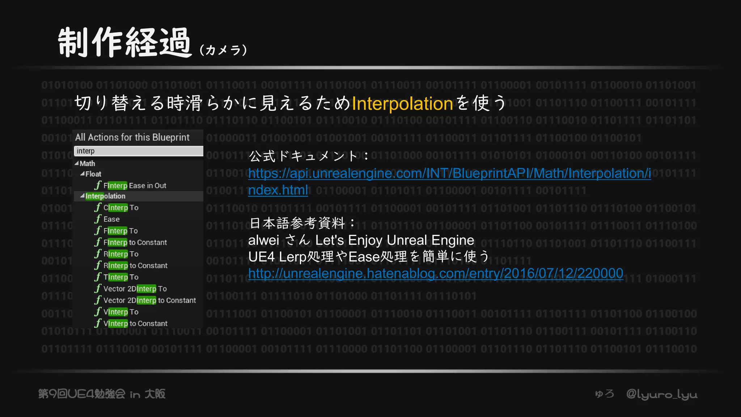
Task: Click the @lyuro_lyu handle in the footer
Action: coord(662,394)
